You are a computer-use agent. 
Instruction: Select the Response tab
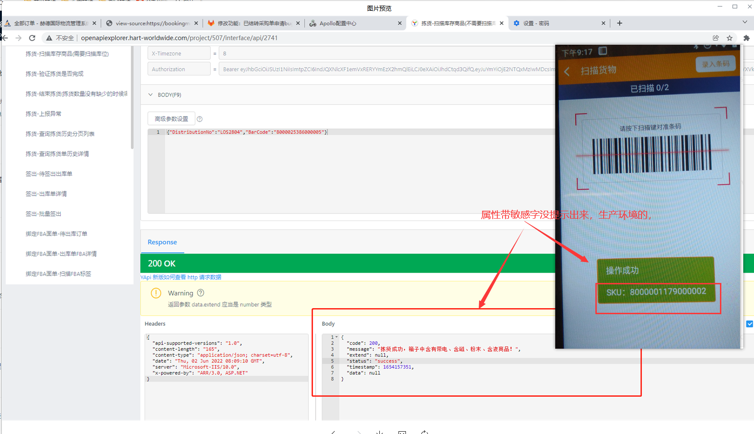(x=162, y=242)
